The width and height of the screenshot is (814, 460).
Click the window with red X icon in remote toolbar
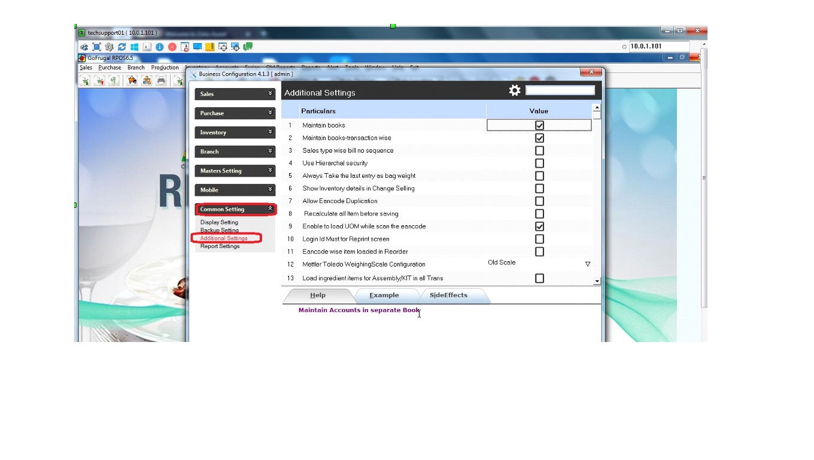(x=185, y=47)
